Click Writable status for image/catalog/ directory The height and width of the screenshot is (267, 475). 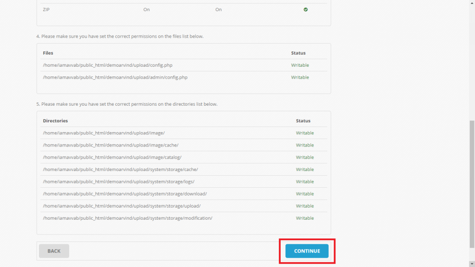pyautogui.click(x=305, y=157)
